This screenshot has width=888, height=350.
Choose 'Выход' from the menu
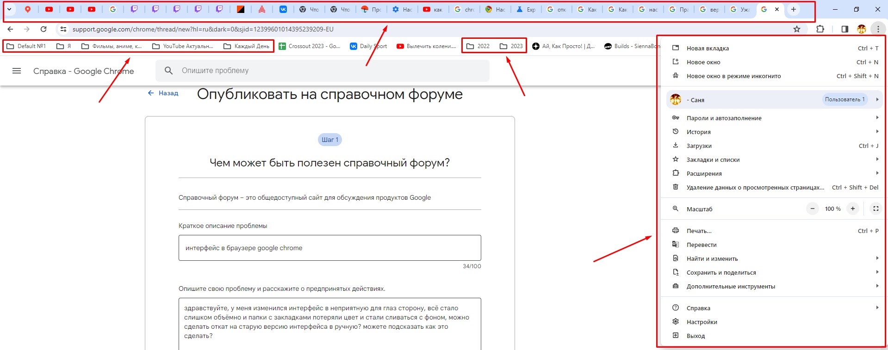point(775,336)
